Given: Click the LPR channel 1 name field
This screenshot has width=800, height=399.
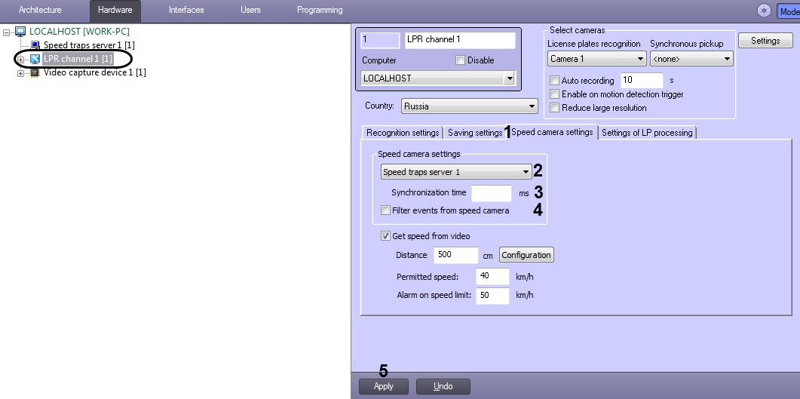Looking at the screenshot, I should pyautogui.click(x=460, y=40).
